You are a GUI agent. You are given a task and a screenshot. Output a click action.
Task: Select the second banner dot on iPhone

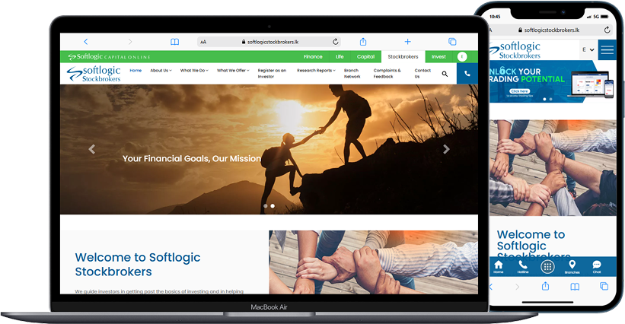[551, 99]
